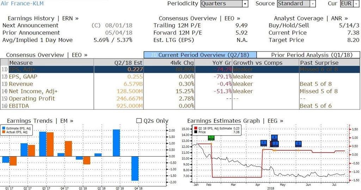The image size is (361, 190).
Task: Open the currency dropdown showing EUR
Action: point(349,4)
